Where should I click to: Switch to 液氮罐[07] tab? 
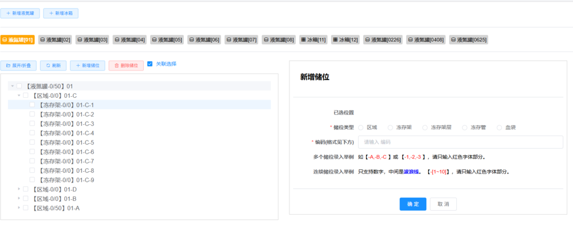[x=241, y=40]
